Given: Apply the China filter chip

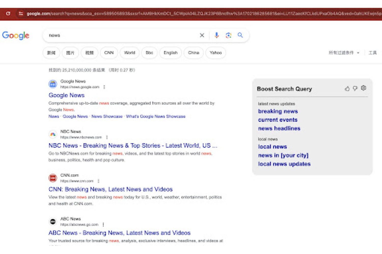Looking at the screenshot, I should 194,53.
